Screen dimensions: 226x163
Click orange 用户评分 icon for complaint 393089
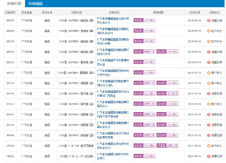click(x=209, y=31)
